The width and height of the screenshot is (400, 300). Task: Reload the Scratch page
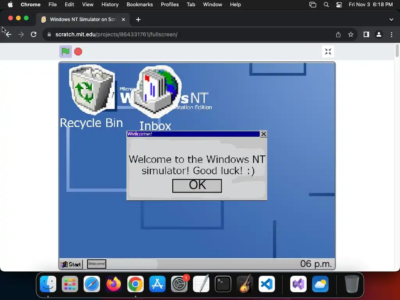[x=34, y=34]
